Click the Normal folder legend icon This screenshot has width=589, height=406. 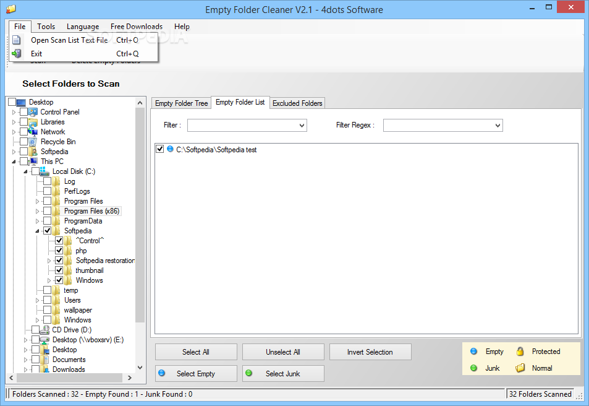tap(520, 368)
